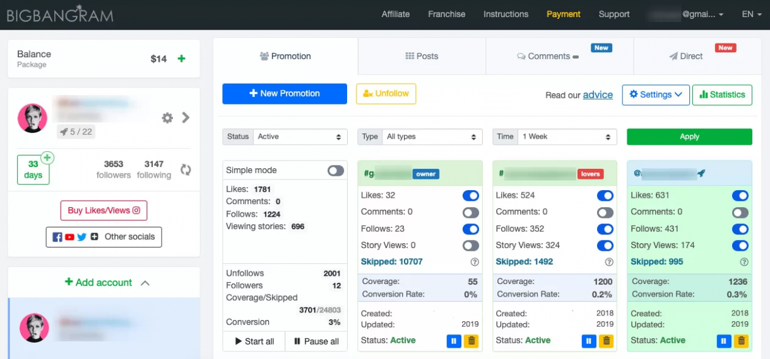This screenshot has width=770, height=359.
Task: Toggle Comments switch in the owner promotion
Action: tap(471, 213)
